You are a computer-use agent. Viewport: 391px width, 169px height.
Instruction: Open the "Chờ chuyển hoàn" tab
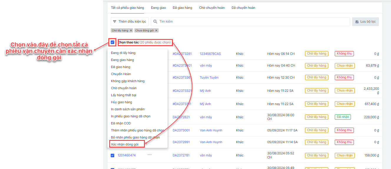tap(212, 8)
